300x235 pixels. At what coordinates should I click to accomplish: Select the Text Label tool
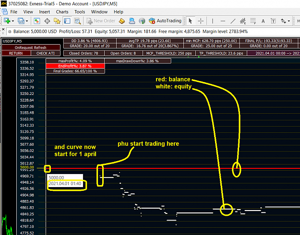click(273, 21)
